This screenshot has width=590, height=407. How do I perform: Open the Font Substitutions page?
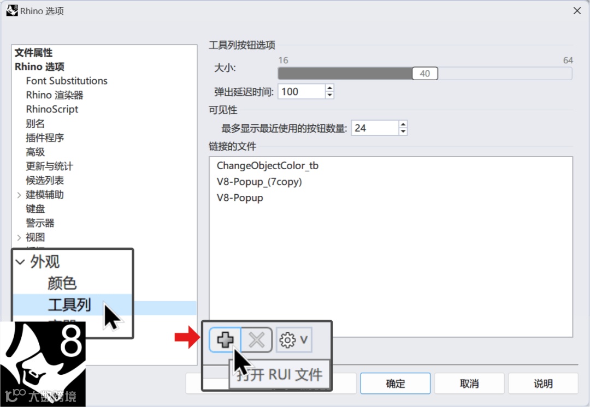67,81
